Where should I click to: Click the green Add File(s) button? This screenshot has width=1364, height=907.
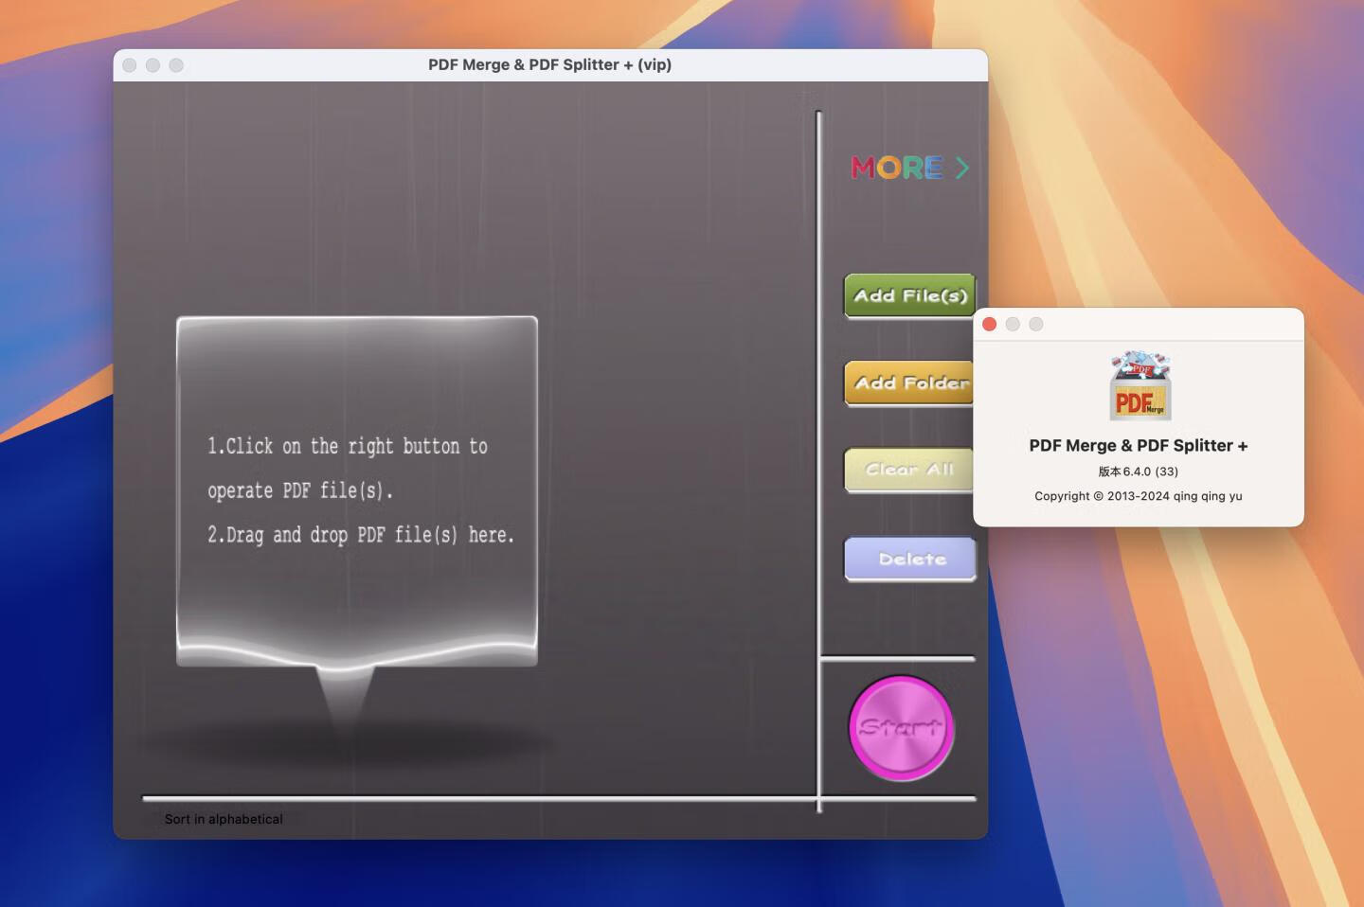click(x=909, y=296)
